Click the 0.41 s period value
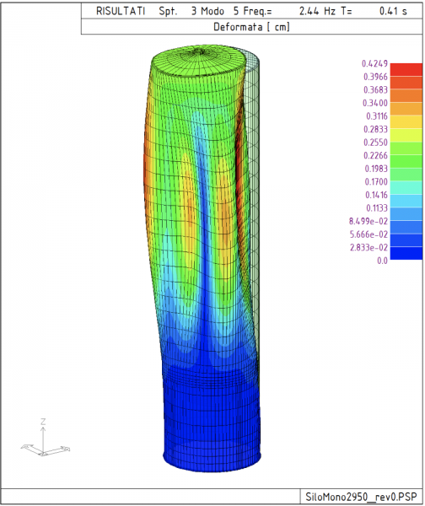 [x=393, y=11]
